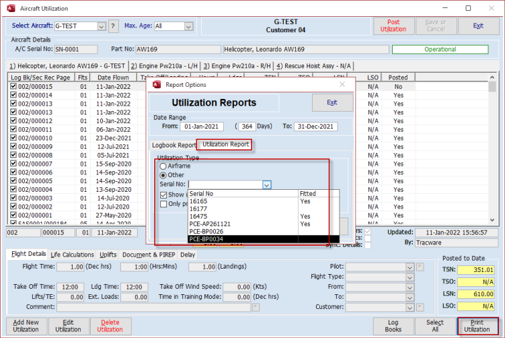
Task: Open the Document & PIREP tab
Action: (149, 255)
